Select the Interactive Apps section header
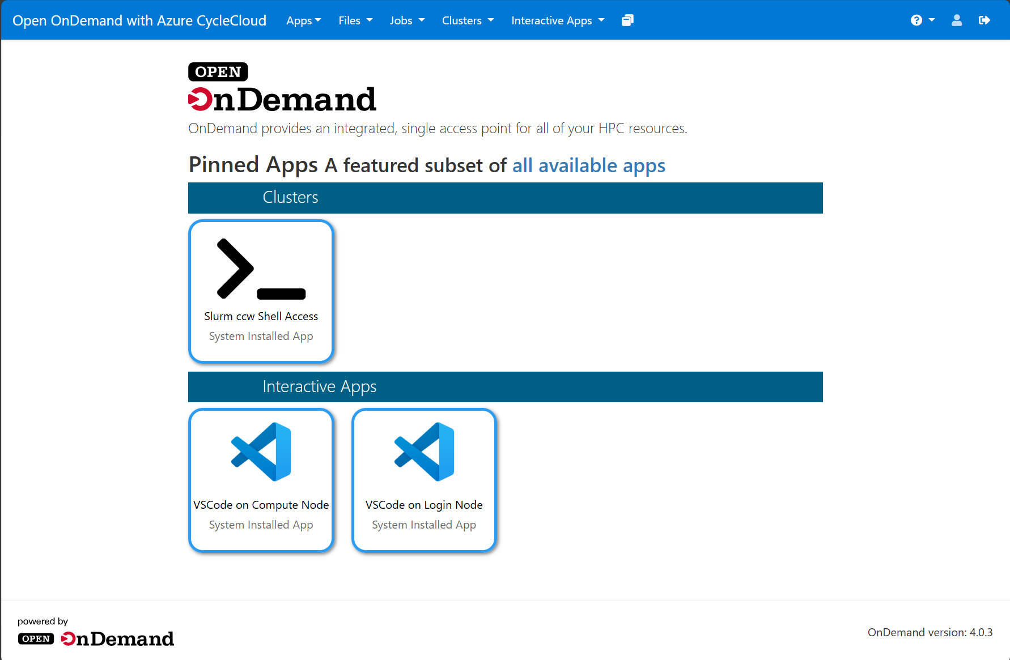Viewport: 1010px width, 660px height. (x=506, y=387)
